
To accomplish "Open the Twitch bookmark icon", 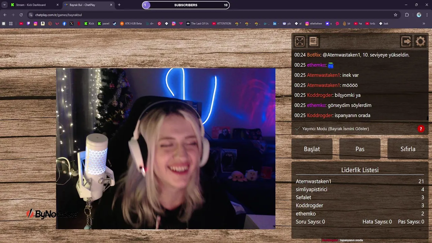I will [x=28, y=24].
